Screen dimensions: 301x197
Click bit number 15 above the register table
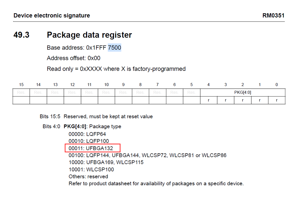click(x=21, y=85)
